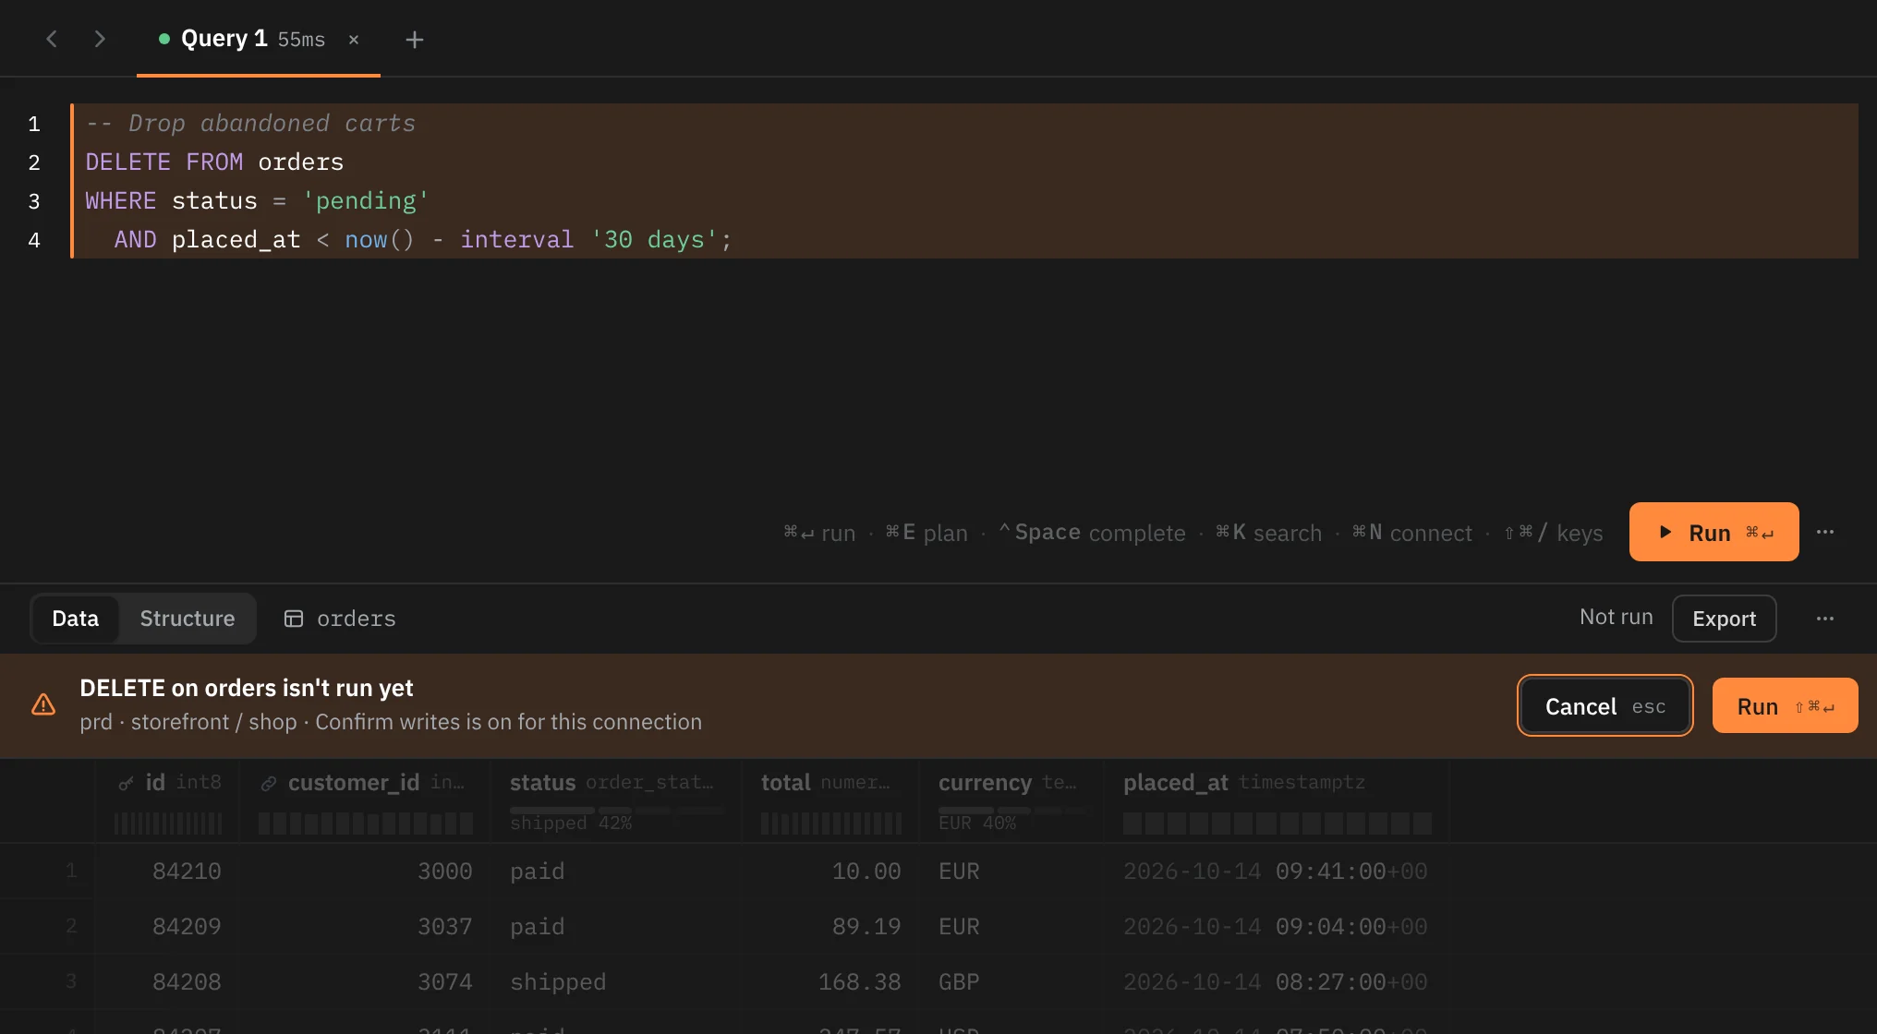
Task: Select cell id 84210
Action: tap(167, 871)
